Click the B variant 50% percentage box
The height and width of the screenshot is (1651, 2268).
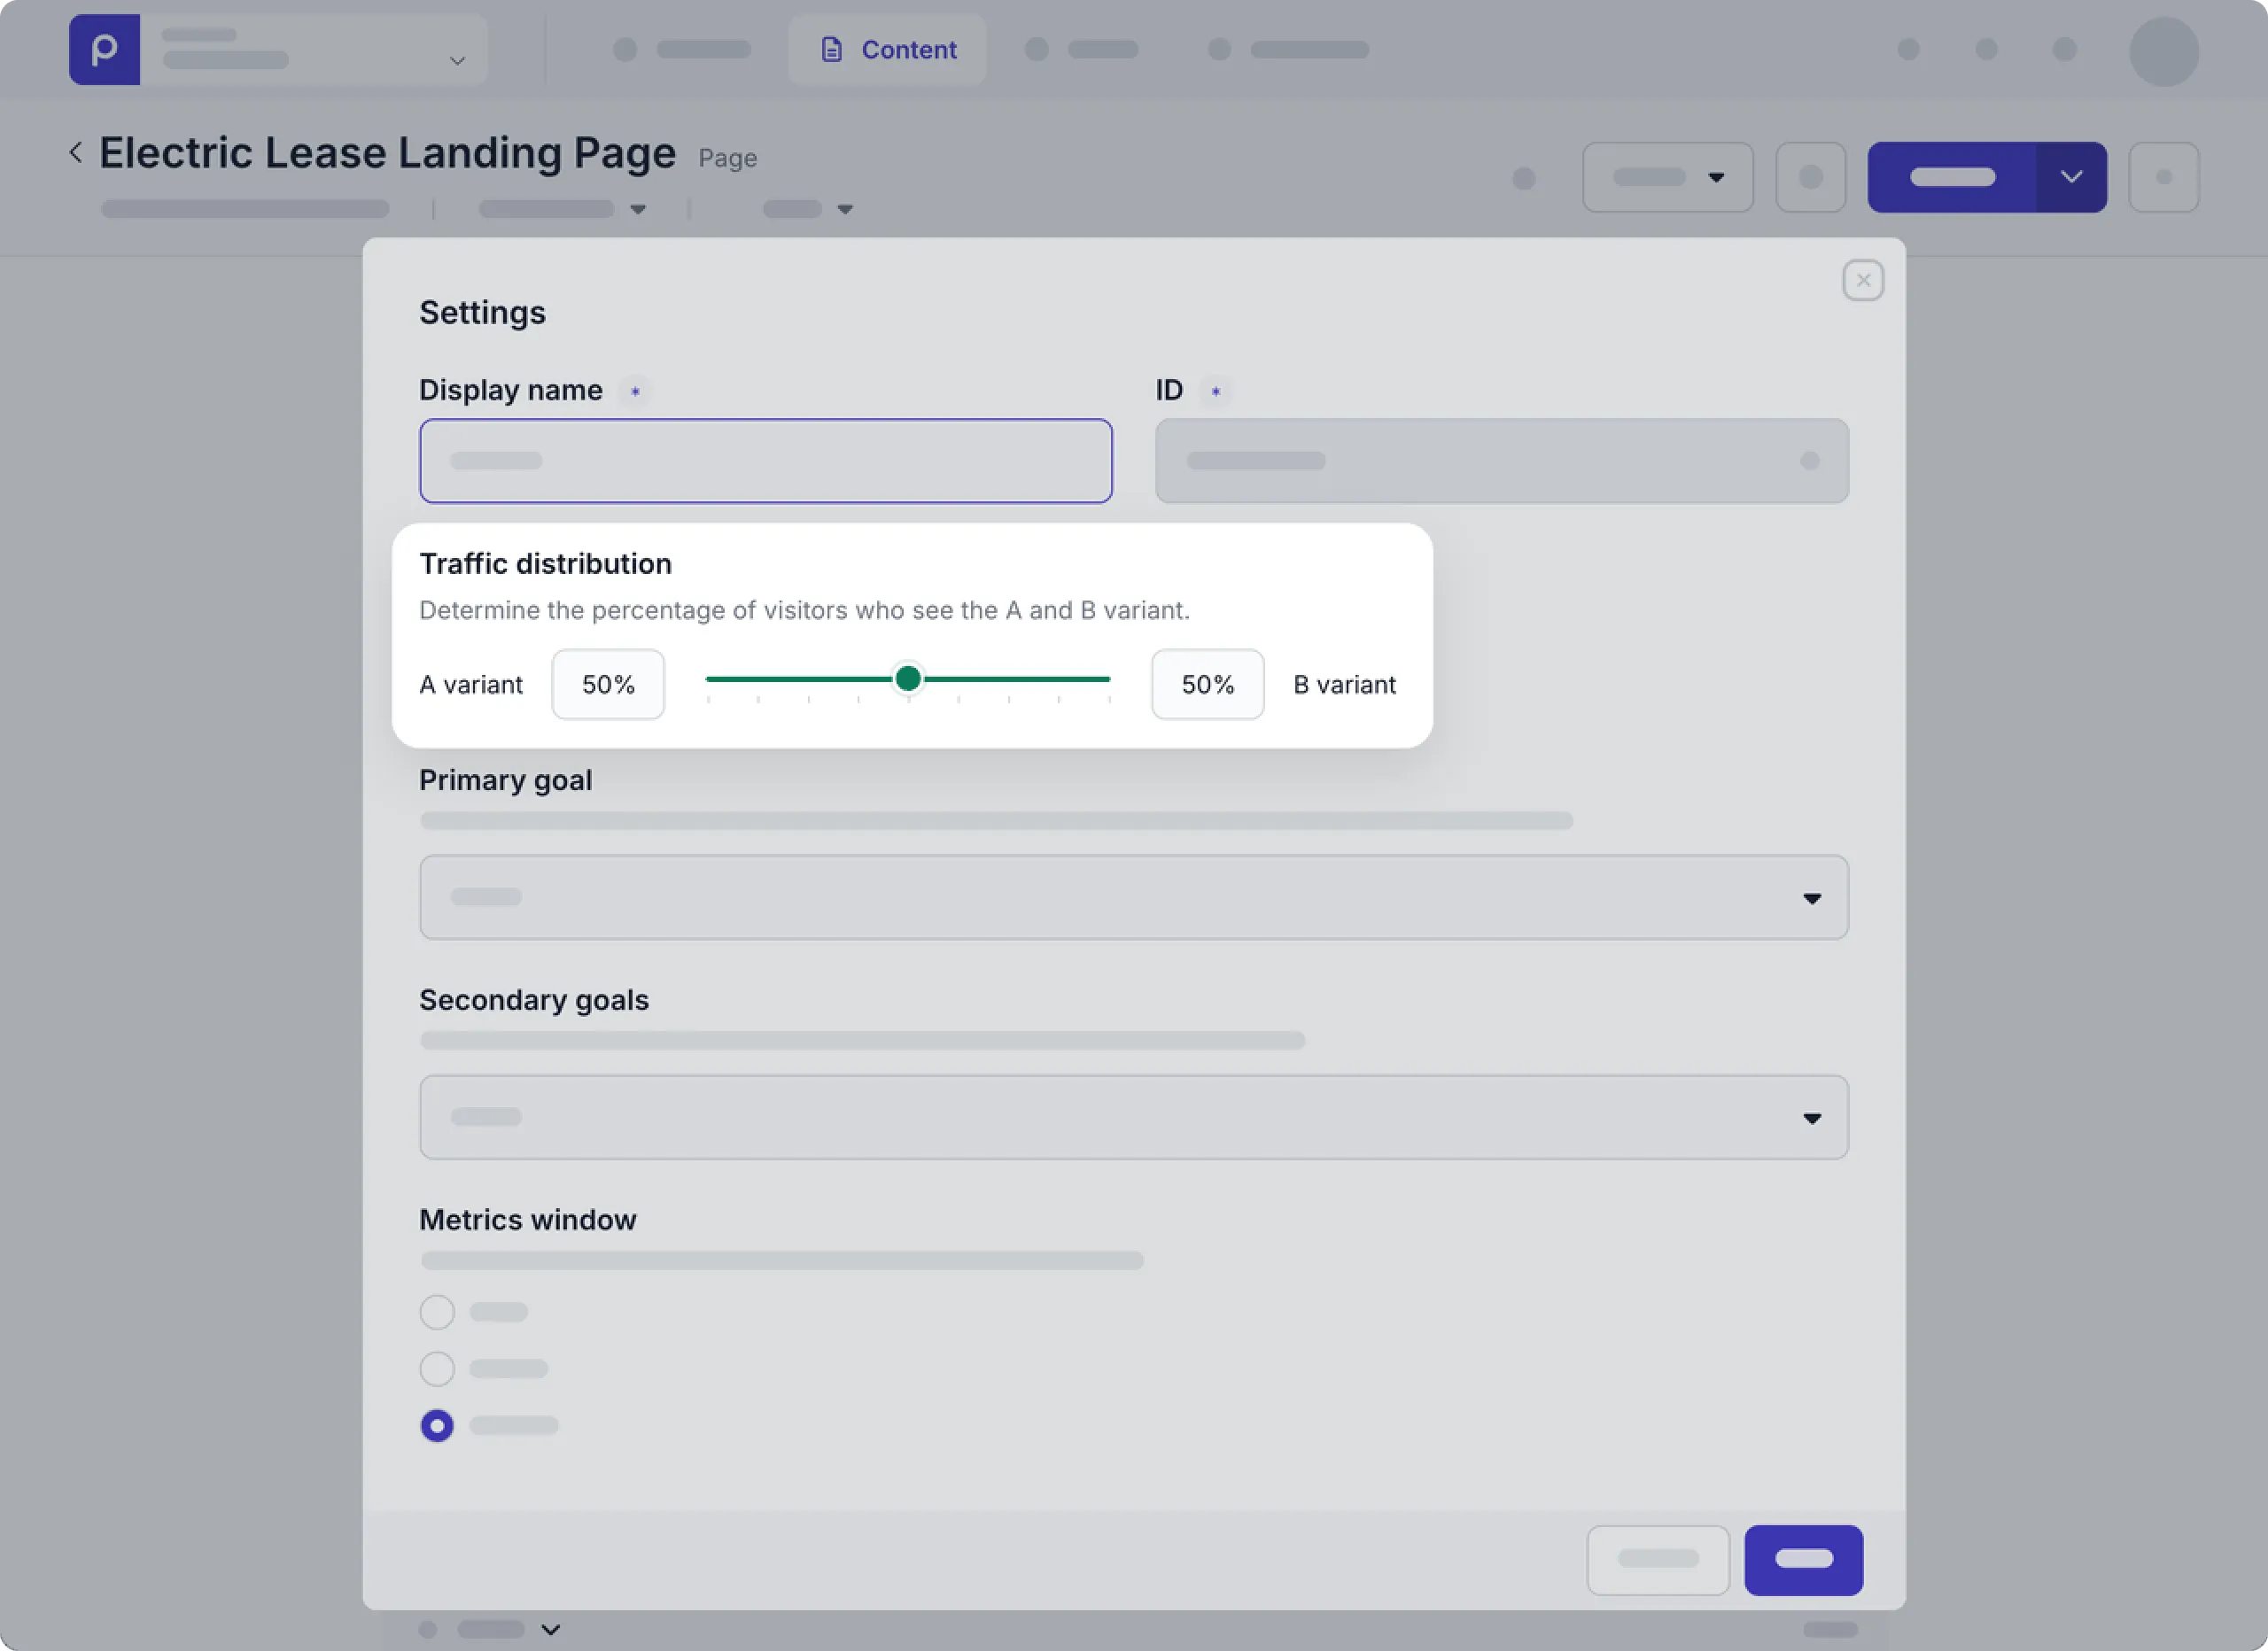pos(1207,685)
